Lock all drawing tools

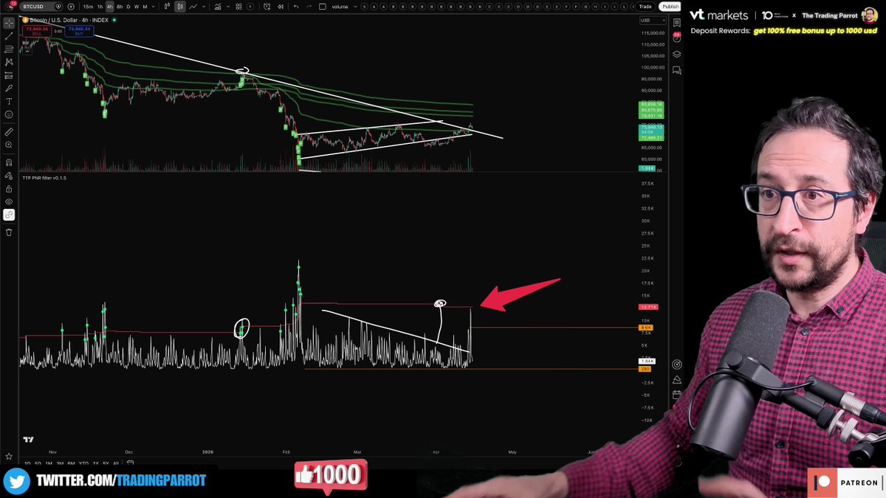9,189
